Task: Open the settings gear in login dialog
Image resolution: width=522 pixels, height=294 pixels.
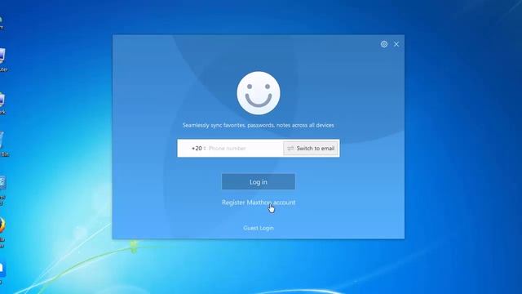Action: click(384, 44)
